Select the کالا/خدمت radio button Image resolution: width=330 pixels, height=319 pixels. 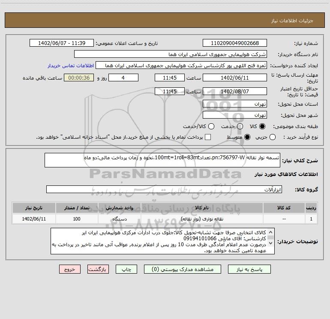coord(211,126)
